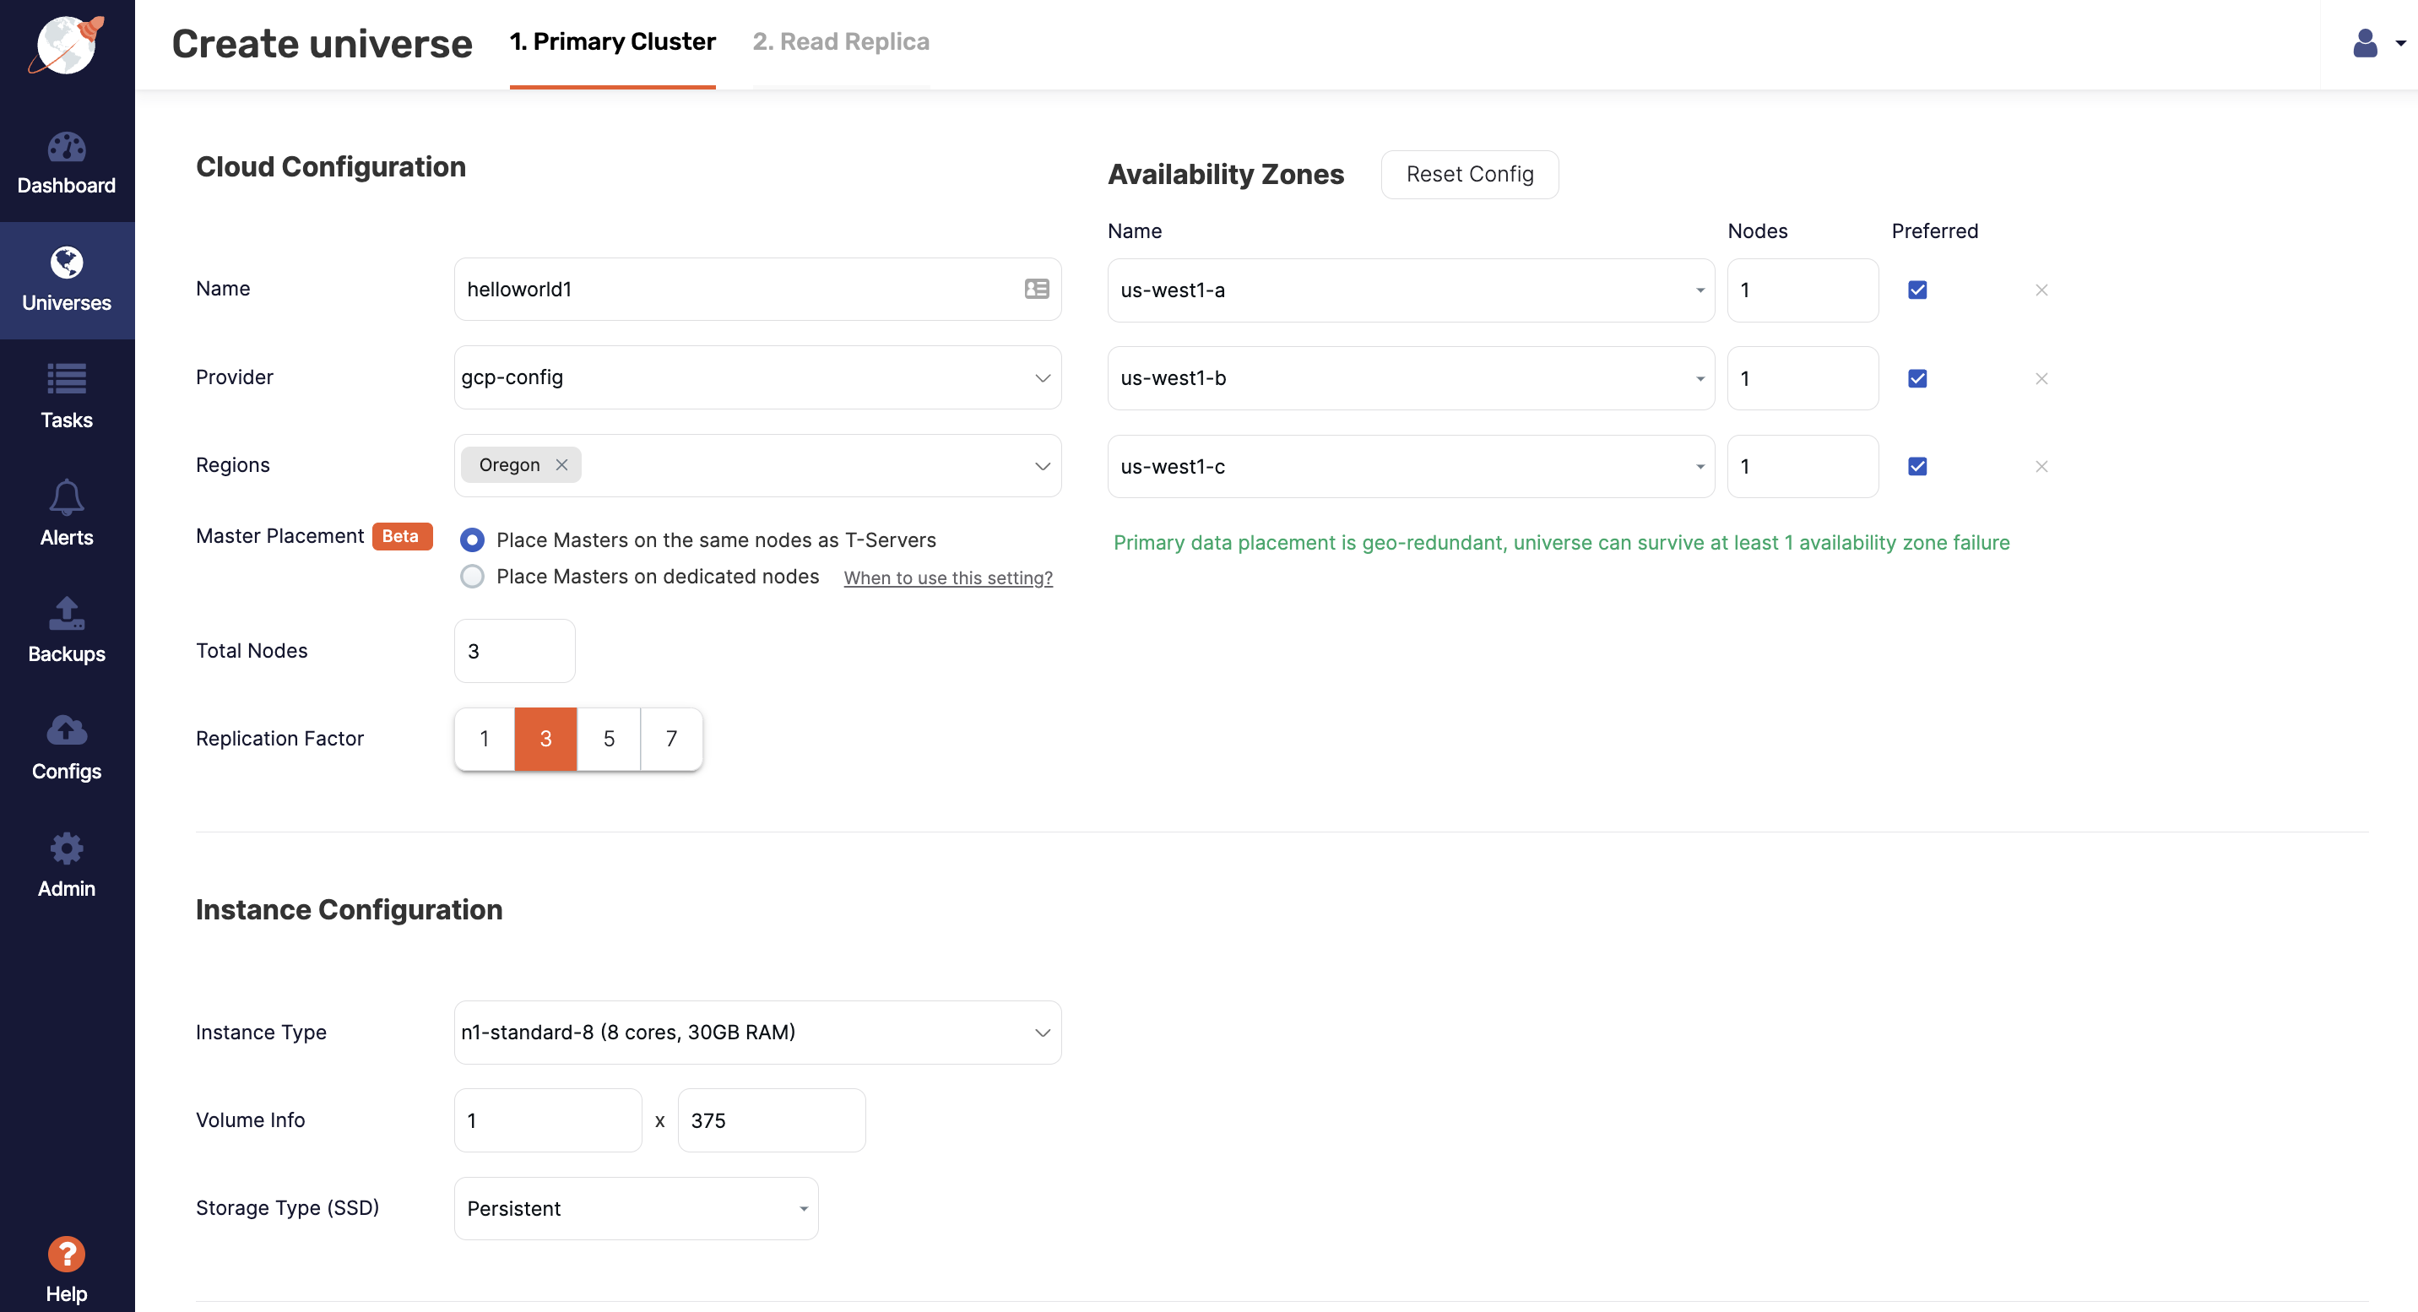Uncheck Preferred for us-west1-a
The image size is (2418, 1312).
tap(1917, 290)
